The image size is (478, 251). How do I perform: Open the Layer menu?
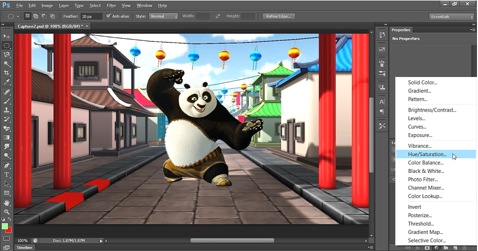coord(64,5)
